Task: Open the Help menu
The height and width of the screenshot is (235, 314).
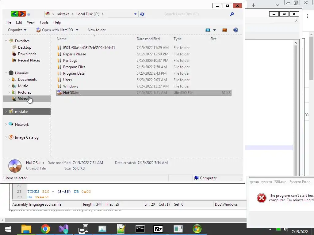Action: [x=57, y=22]
